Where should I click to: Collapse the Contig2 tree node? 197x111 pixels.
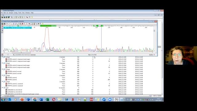(x=2, y=57)
